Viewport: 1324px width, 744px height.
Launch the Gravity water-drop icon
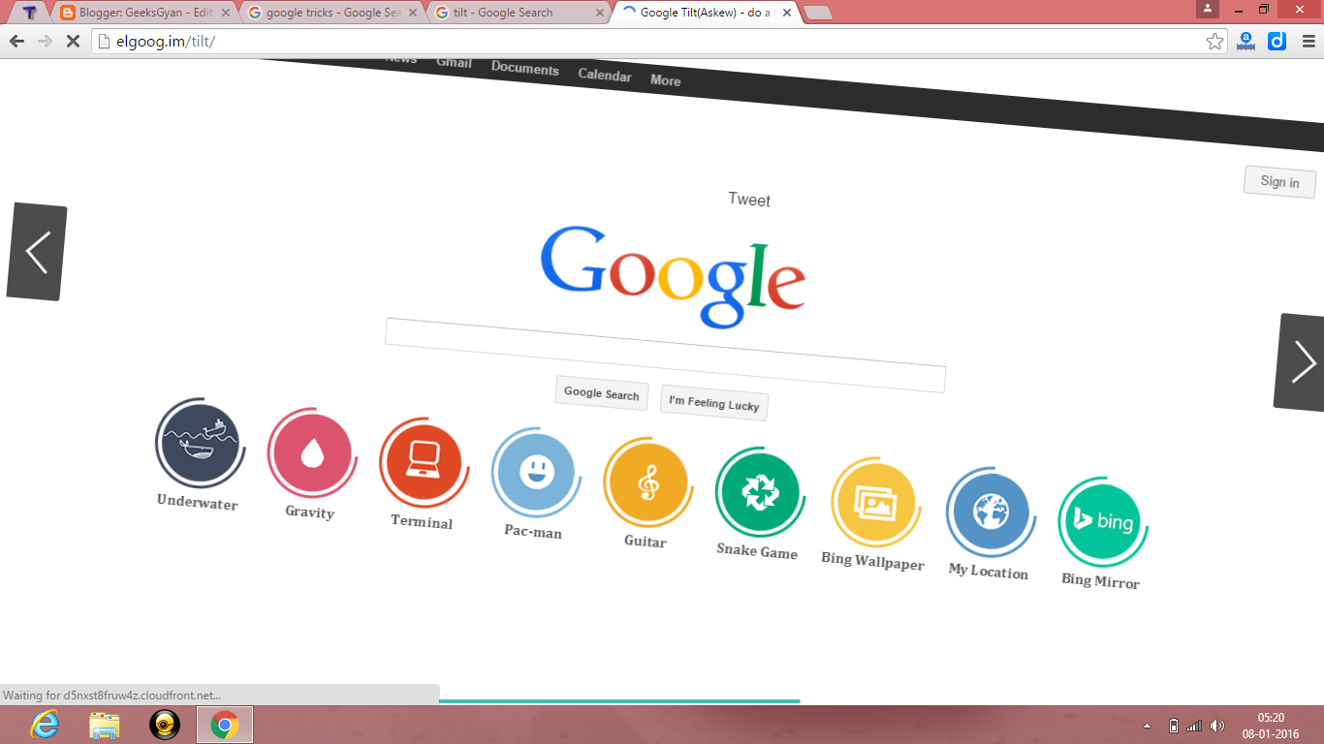click(312, 452)
